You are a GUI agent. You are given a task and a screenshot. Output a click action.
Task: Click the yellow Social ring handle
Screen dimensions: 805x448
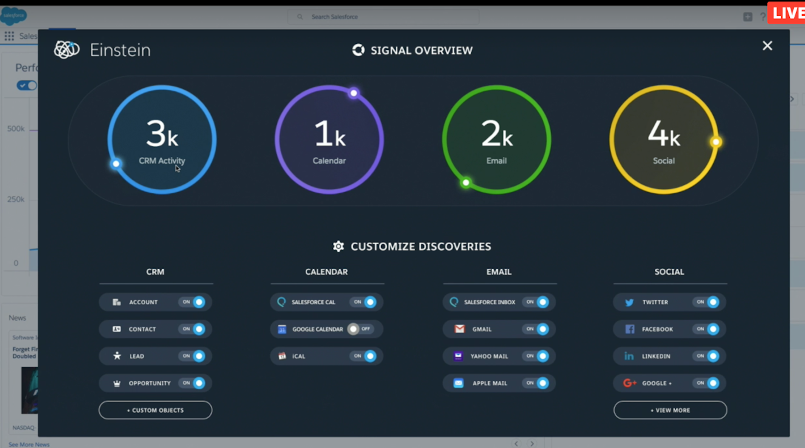[716, 142]
